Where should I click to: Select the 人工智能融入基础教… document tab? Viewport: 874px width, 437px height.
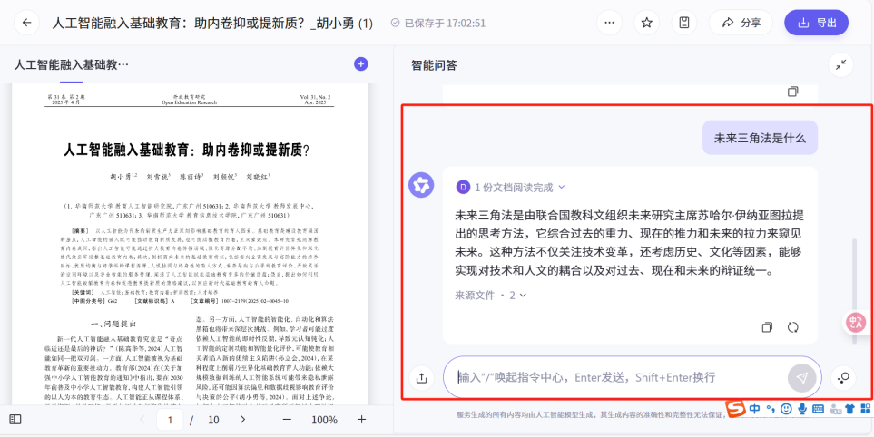pos(72,64)
